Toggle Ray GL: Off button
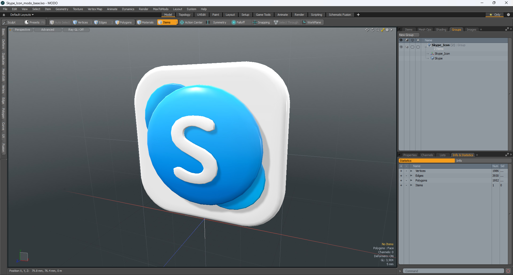 [x=76, y=30]
